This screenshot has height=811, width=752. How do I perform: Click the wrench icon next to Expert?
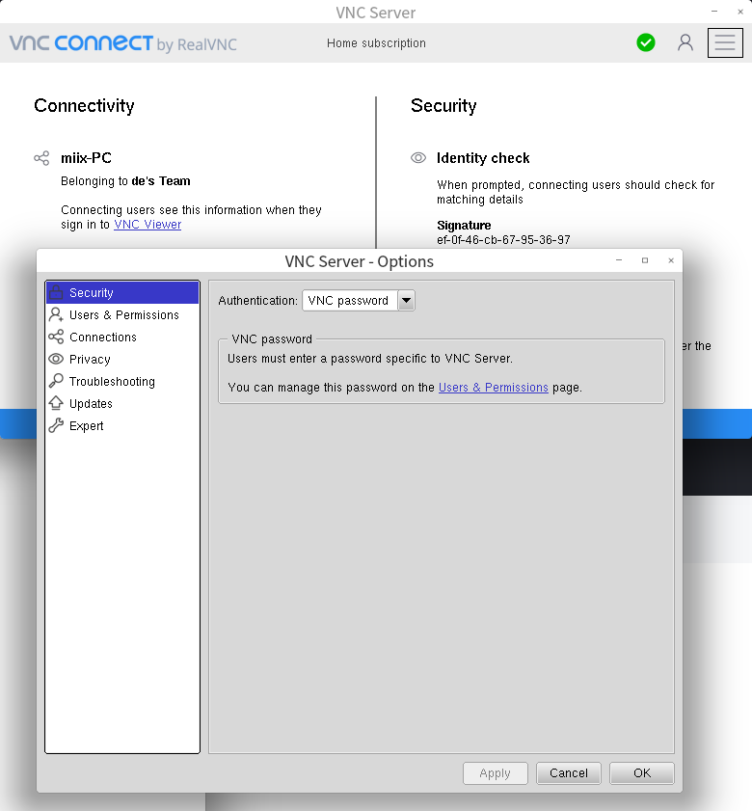coord(56,425)
